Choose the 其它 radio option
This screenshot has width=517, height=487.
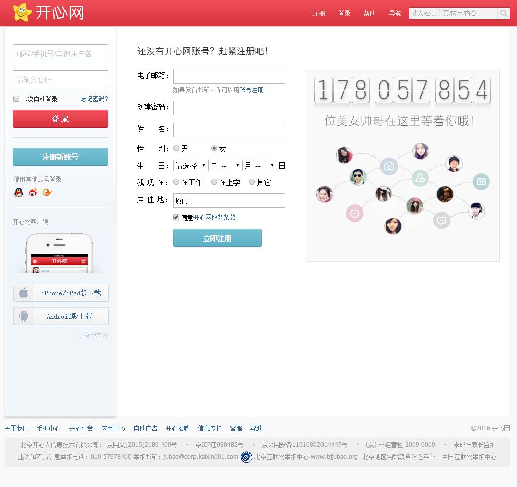[252, 182]
